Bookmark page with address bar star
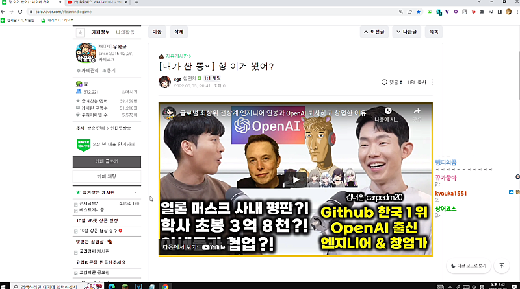520x289 pixels. [419, 12]
